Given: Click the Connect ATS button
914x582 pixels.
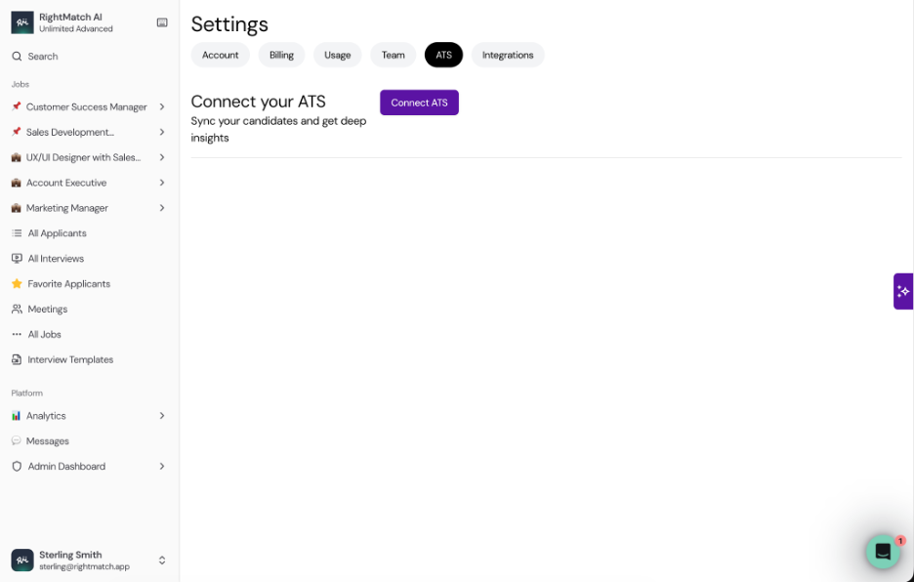Looking at the screenshot, I should click(419, 103).
